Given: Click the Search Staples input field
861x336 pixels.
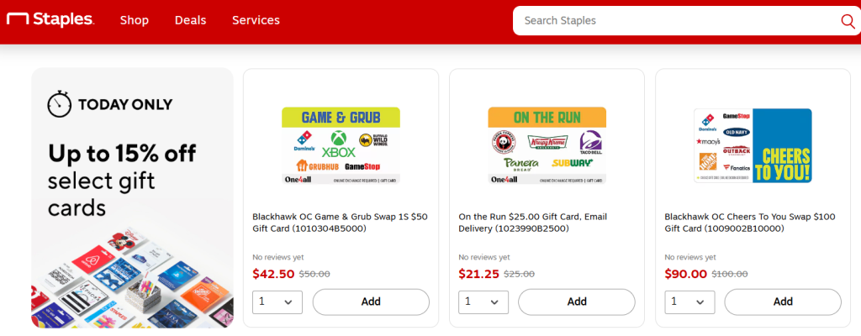Looking at the screenshot, I should [x=673, y=21].
